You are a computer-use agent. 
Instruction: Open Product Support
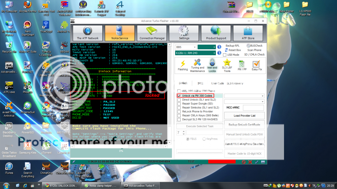coord(216,33)
